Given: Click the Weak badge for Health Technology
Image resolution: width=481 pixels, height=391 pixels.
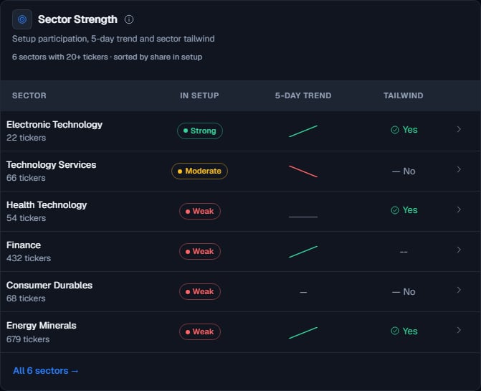Looking at the screenshot, I should [x=200, y=211].
